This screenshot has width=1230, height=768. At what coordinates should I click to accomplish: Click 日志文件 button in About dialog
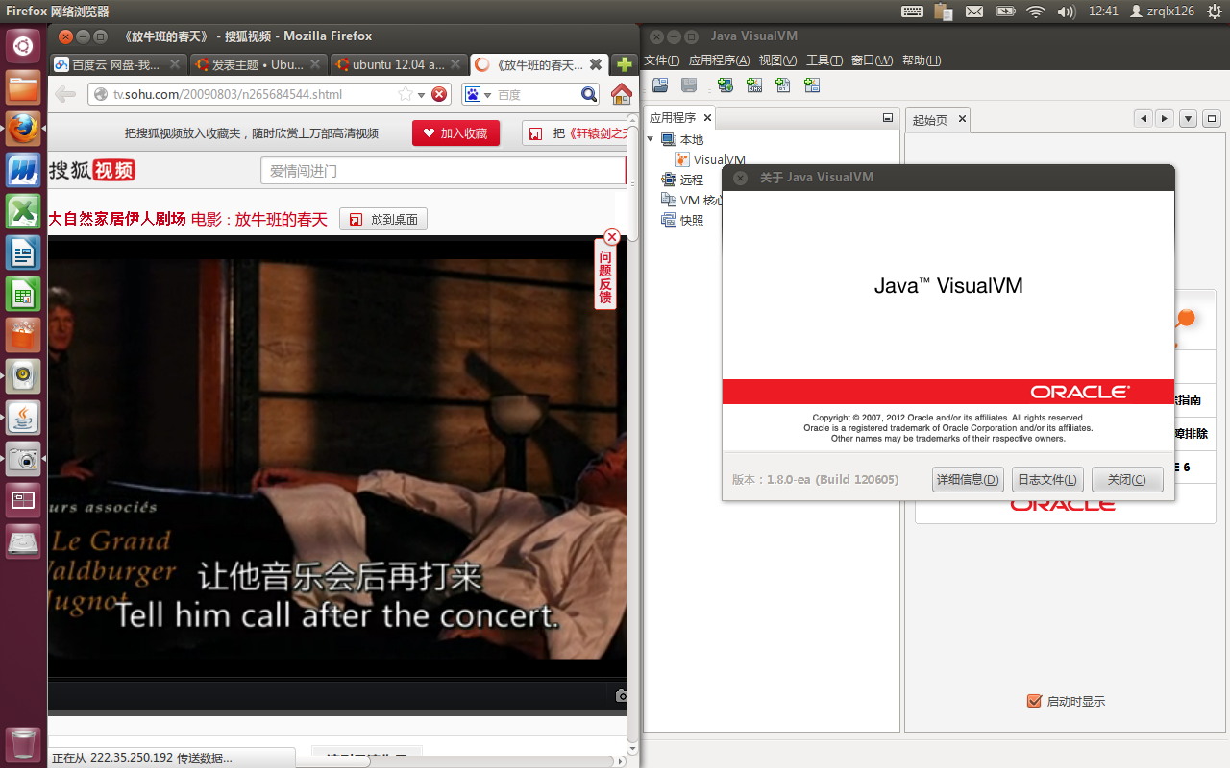tap(1047, 479)
